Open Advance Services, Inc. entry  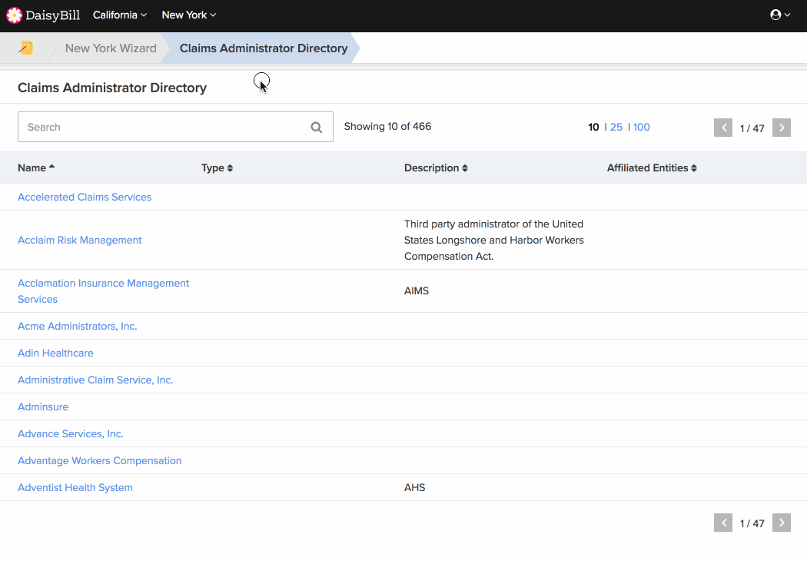tap(71, 434)
